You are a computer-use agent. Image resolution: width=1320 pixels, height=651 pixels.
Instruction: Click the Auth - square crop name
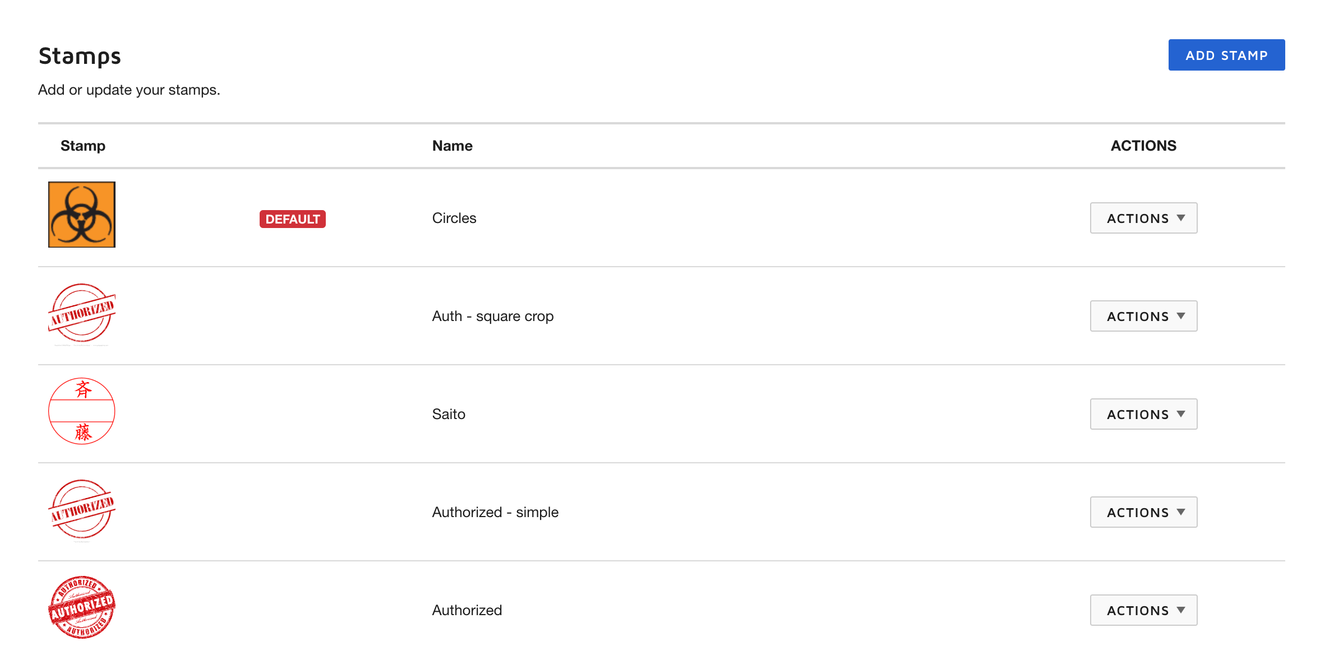[x=492, y=316]
